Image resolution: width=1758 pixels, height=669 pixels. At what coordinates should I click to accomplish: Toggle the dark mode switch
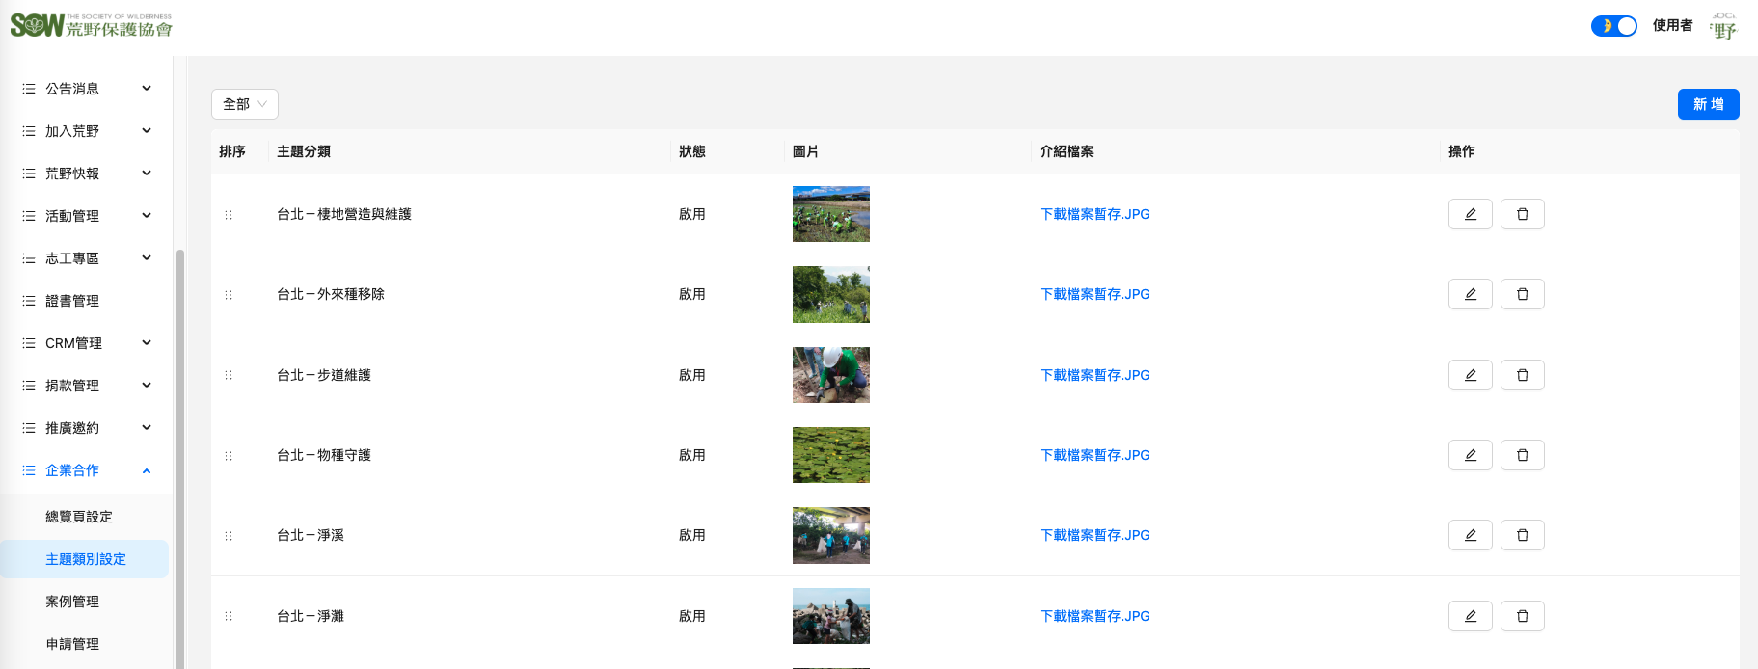tap(1613, 26)
